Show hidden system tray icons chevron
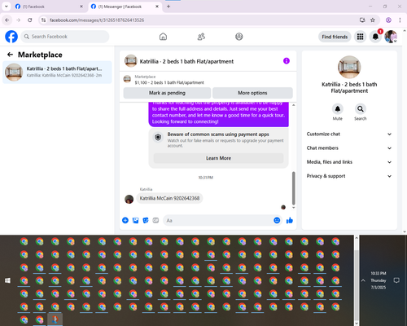 pyautogui.click(x=363, y=280)
